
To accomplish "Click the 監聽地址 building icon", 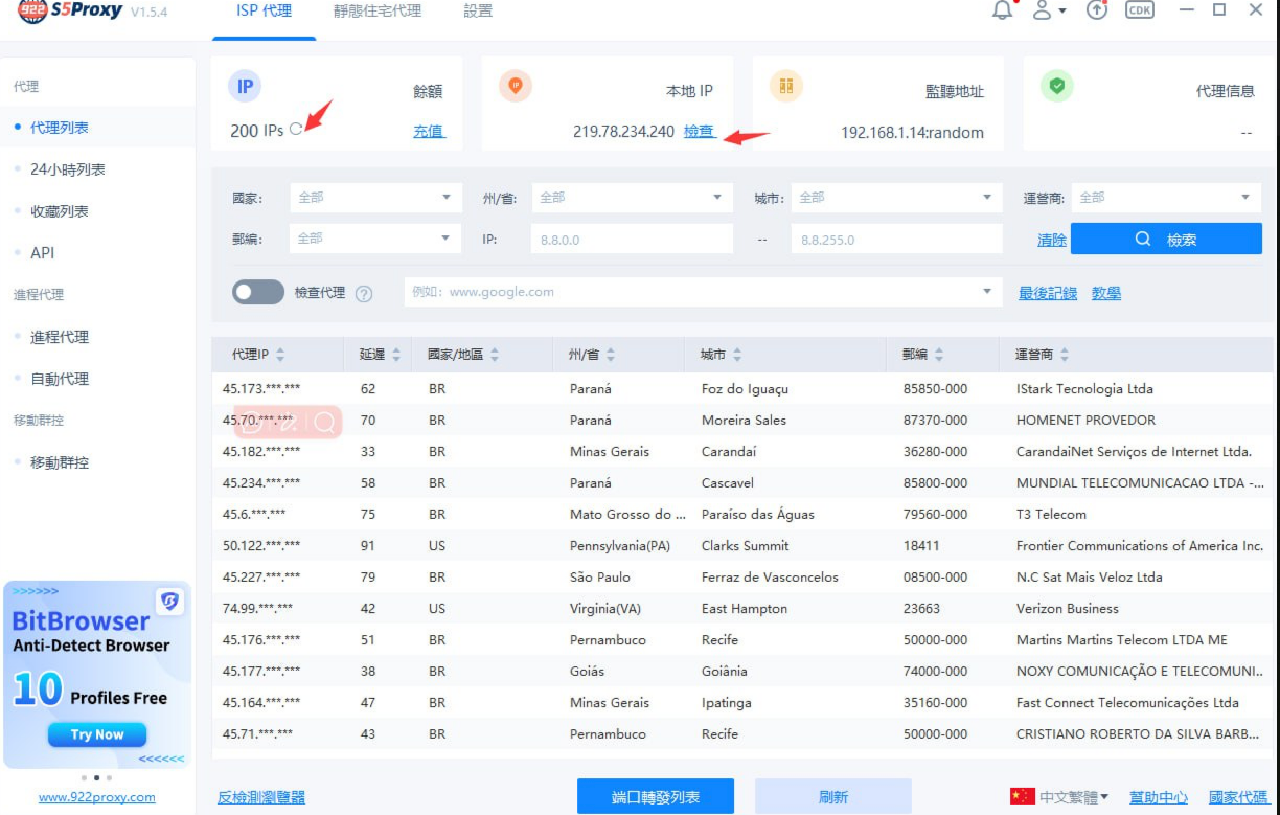I will coord(787,86).
